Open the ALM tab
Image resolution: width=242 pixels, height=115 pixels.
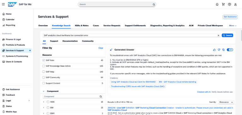pos(191,25)
